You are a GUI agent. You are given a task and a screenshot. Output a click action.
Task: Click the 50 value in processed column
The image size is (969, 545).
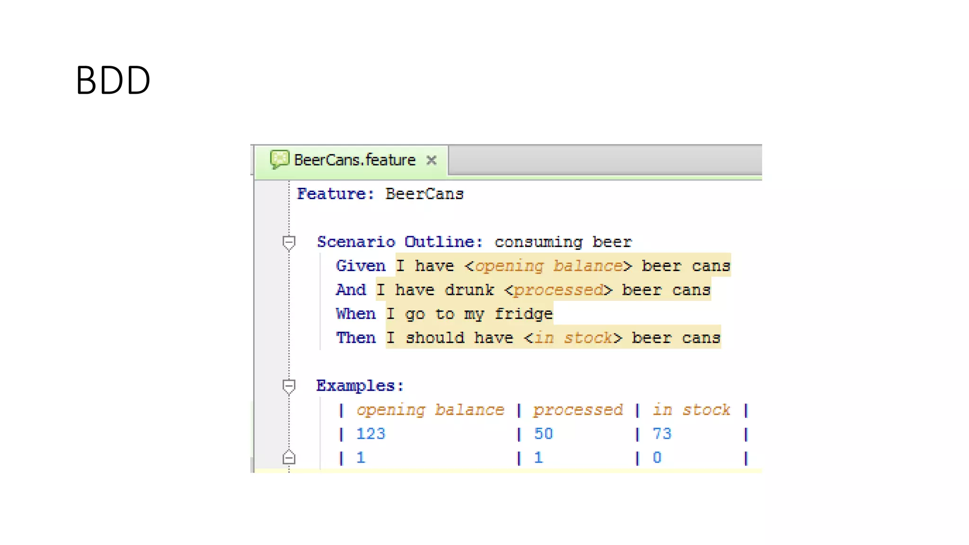(x=543, y=434)
